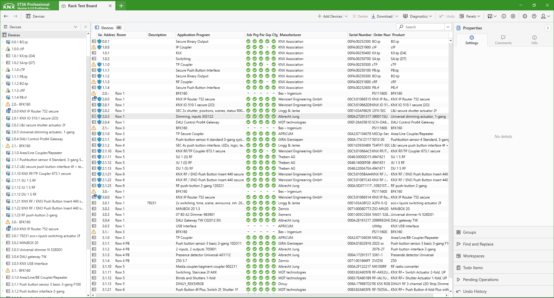The width and height of the screenshot is (554, 298).
Task: Click the Find and Replace icon
Action: click(458, 244)
